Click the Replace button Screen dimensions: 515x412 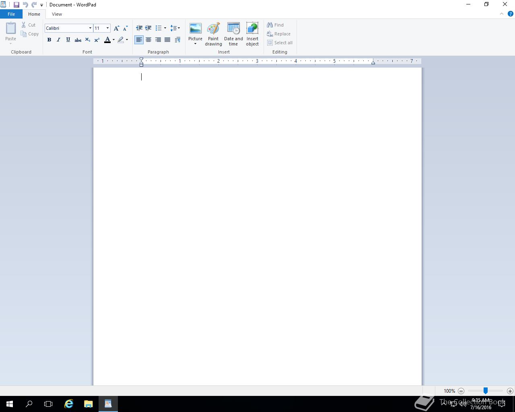coord(278,34)
